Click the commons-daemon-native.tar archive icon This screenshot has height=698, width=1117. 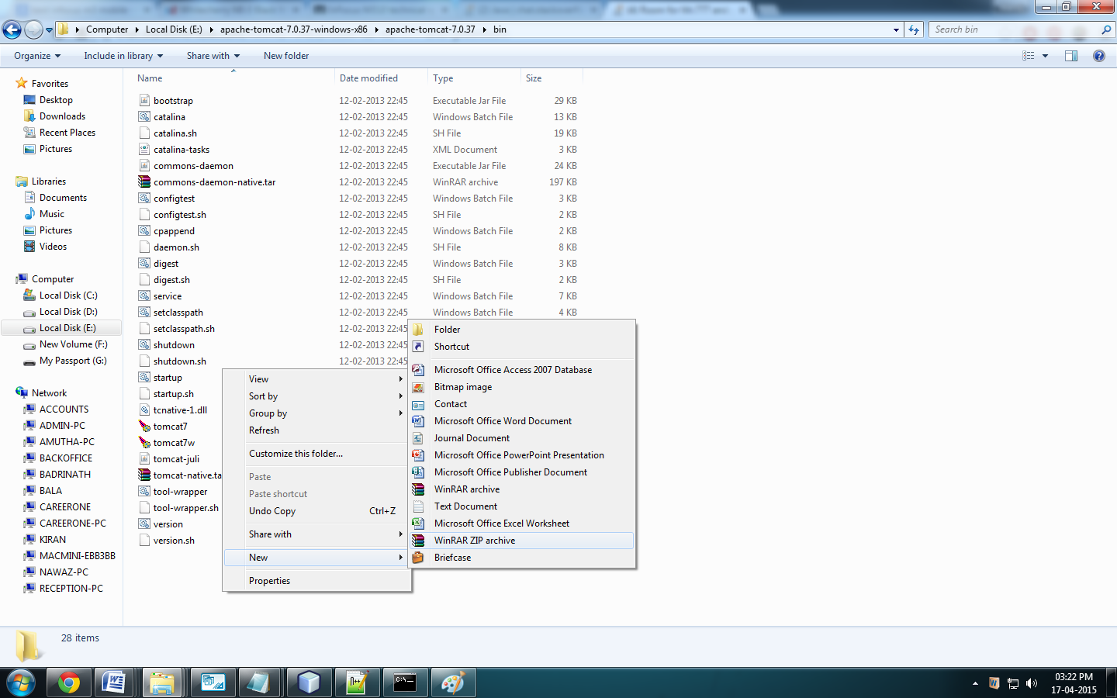point(144,182)
